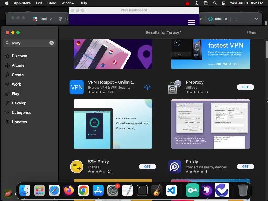Open VPN Dashboard hamburger menu
The height and width of the screenshot is (201, 268).
coord(191,23)
